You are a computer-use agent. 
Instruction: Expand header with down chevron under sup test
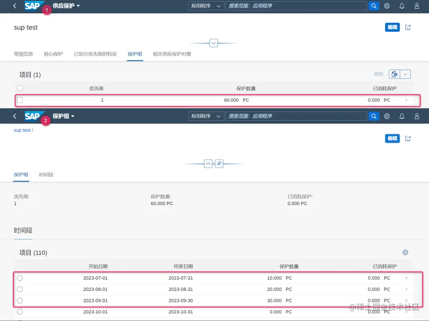[214, 43]
